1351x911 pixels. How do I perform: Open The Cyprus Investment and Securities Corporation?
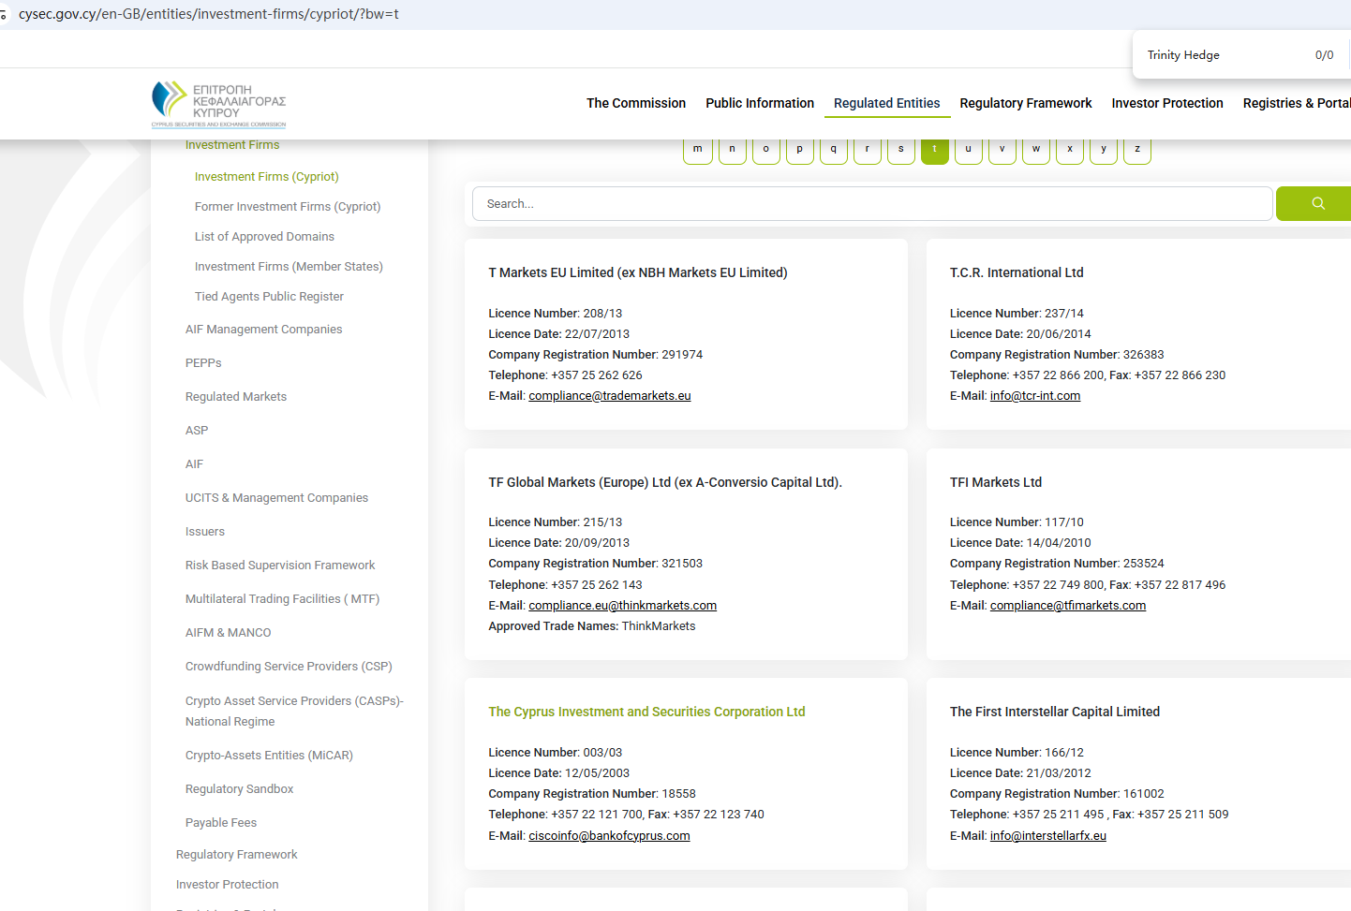pyautogui.click(x=646, y=712)
